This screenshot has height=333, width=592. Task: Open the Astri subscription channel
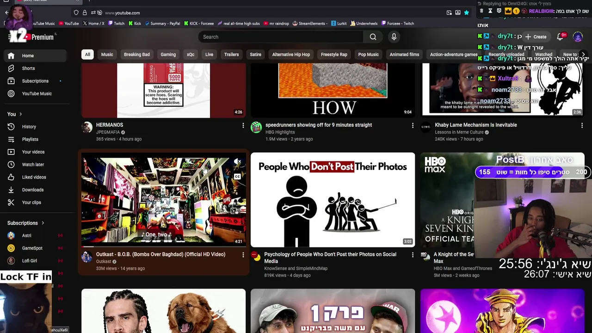pos(35,235)
